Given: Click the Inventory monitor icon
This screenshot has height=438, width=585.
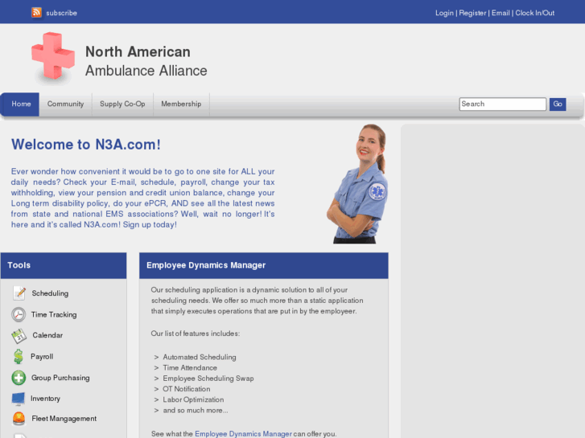Looking at the screenshot, I should point(18,399).
